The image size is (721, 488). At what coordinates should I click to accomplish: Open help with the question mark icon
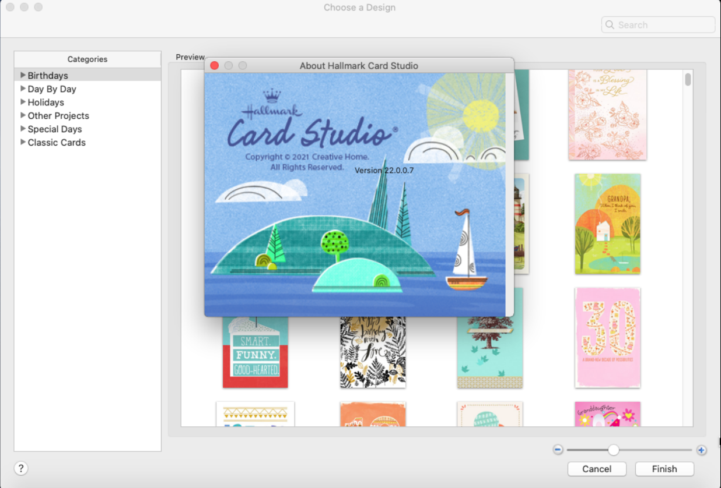coord(20,468)
